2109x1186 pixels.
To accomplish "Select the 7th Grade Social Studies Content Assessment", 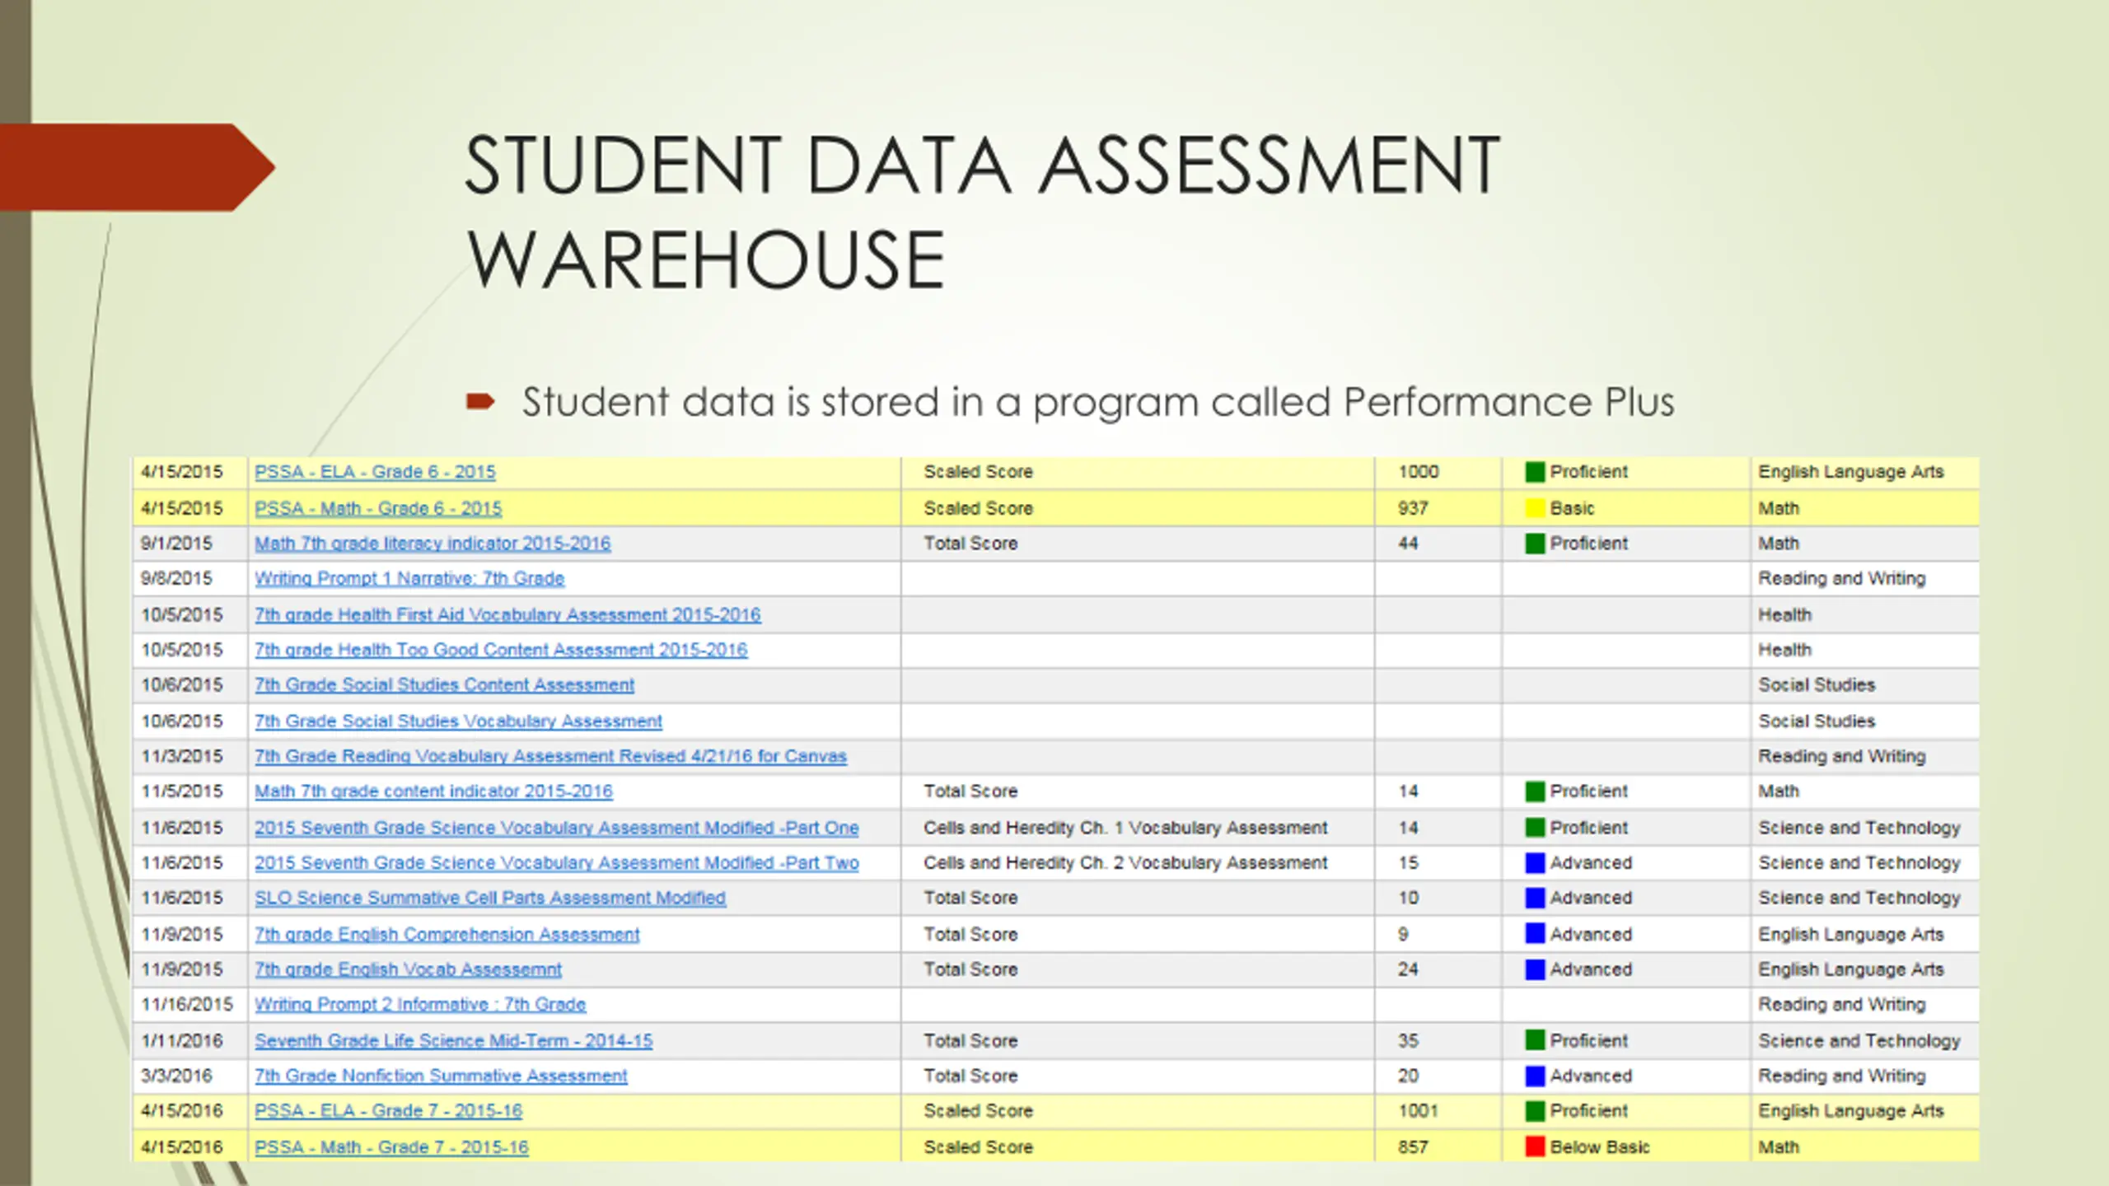I will click(445, 685).
